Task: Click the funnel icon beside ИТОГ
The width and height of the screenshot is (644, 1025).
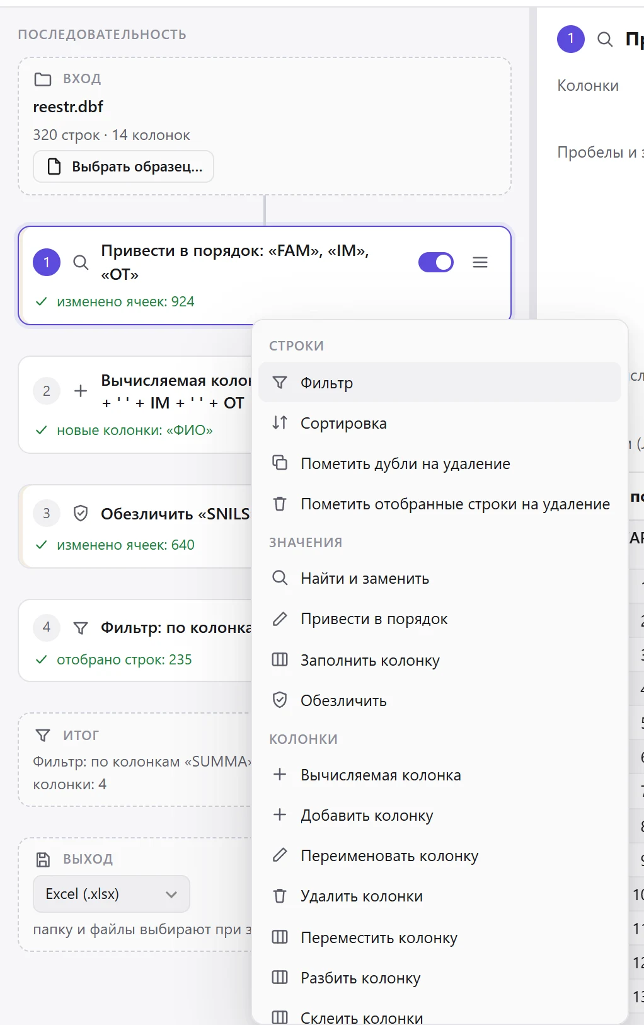Action: [x=43, y=735]
